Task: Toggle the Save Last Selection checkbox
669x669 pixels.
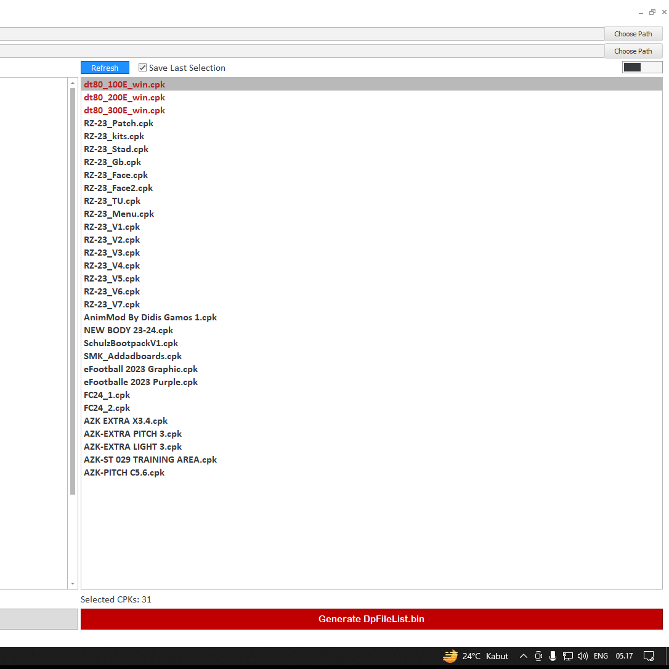Action: click(x=142, y=67)
